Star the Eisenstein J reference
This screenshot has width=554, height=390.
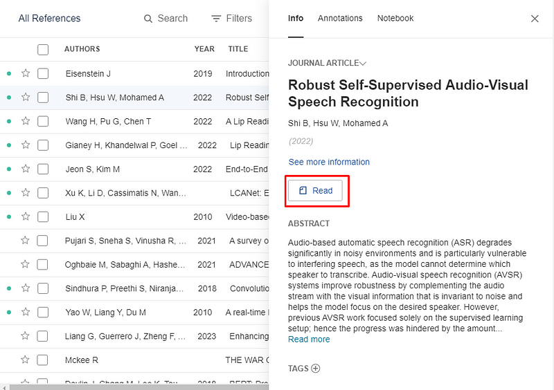26,73
